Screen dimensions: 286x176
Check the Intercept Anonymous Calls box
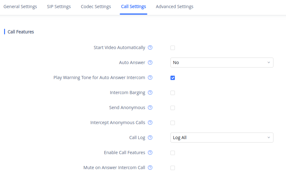(x=173, y=123)
